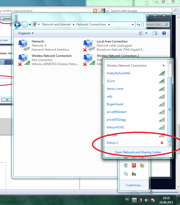Screen dimensions: 180x205
Task: Open Help for Network Connections
Action: (x=164, y=33)
